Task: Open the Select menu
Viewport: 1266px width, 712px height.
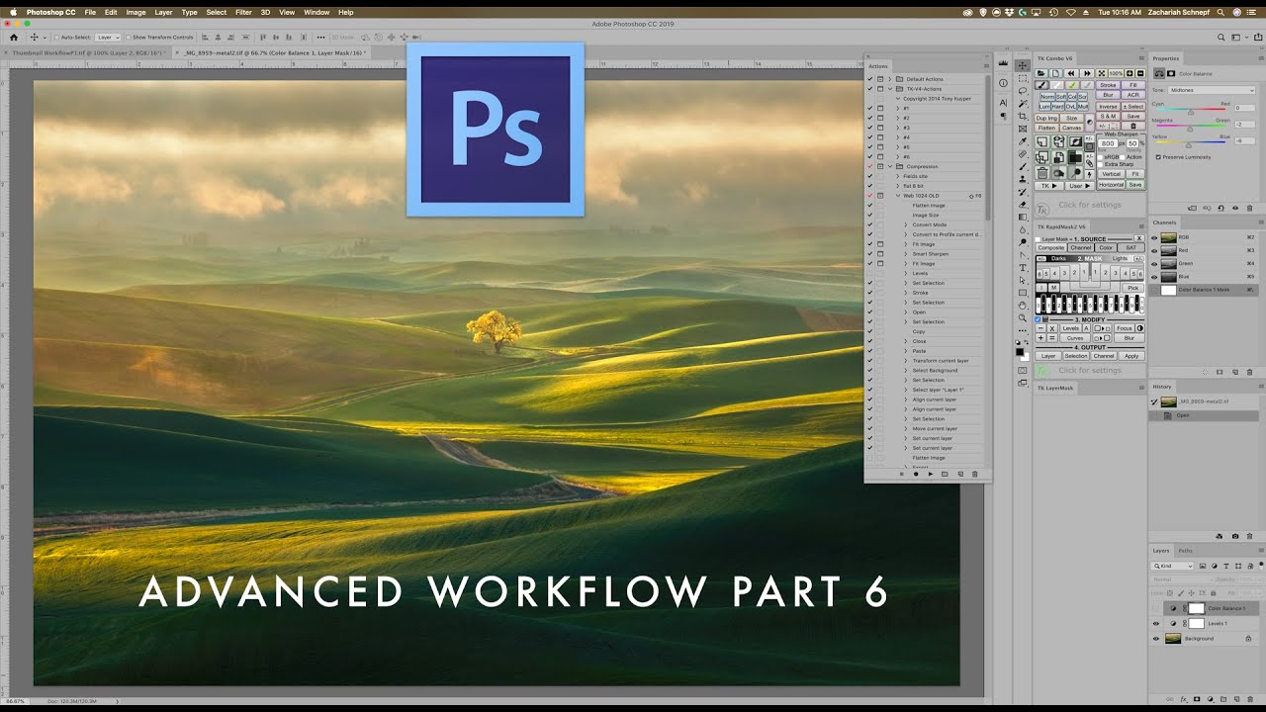Action: [216, 12]
